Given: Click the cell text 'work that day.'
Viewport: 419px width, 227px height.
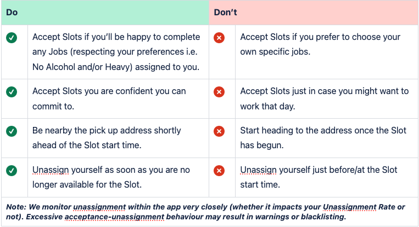Looking at the screenshot, I should 267,107.
